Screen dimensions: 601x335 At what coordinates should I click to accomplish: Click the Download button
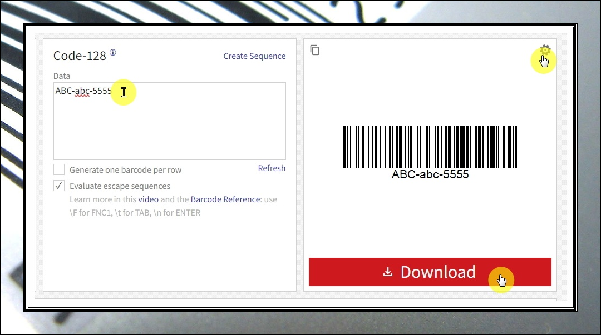pos(430,272)
